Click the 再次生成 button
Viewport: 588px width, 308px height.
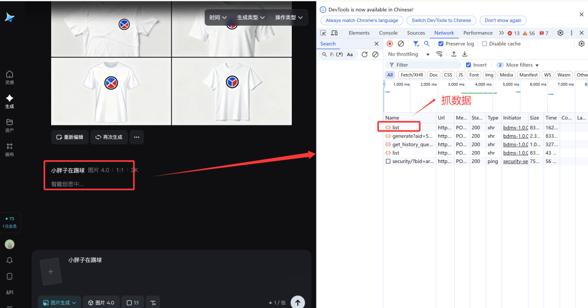point(109,137)
